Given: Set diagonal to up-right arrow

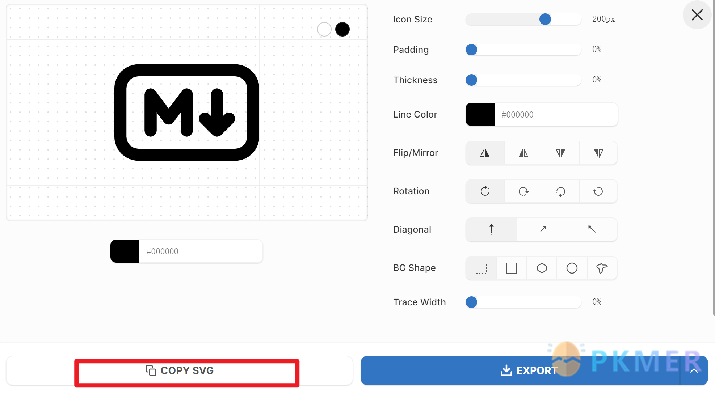Looking at the screenshot, I should 542,230.
